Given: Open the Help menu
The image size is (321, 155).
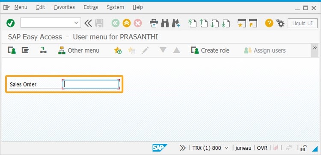Looking at the screenshot, I should click(x=137, y=7).
